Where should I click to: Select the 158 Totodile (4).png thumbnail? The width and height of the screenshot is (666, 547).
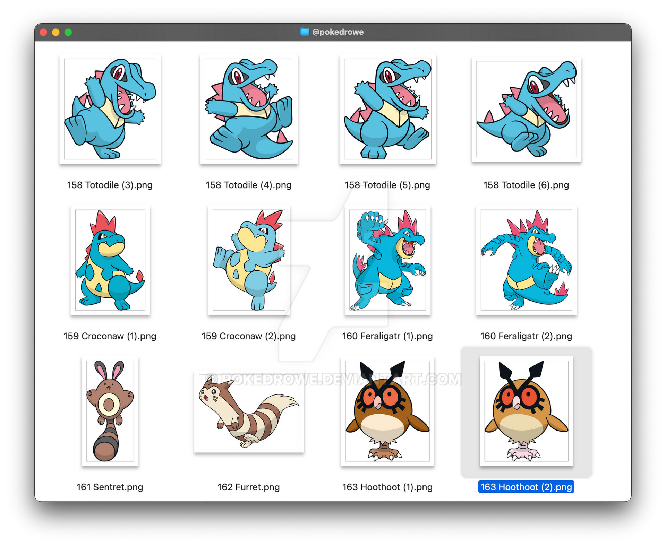point(249,109)
